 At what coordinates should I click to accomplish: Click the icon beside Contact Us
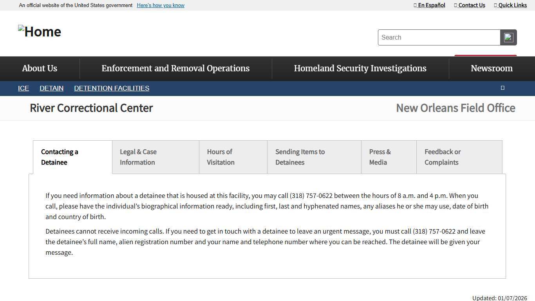click(x=455, y=5)
